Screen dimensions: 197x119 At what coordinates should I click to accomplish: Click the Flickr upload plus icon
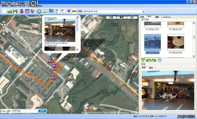pyautogui.click(x=58, y=11)
